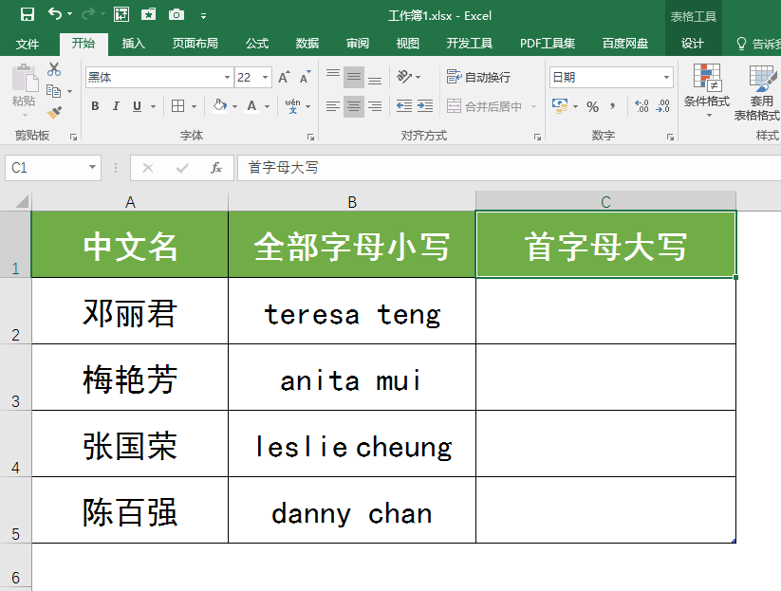This screenshot has height=591, width=781.
Task: Click the Save icon in quick access toolbar
Action: click(27, 15)
